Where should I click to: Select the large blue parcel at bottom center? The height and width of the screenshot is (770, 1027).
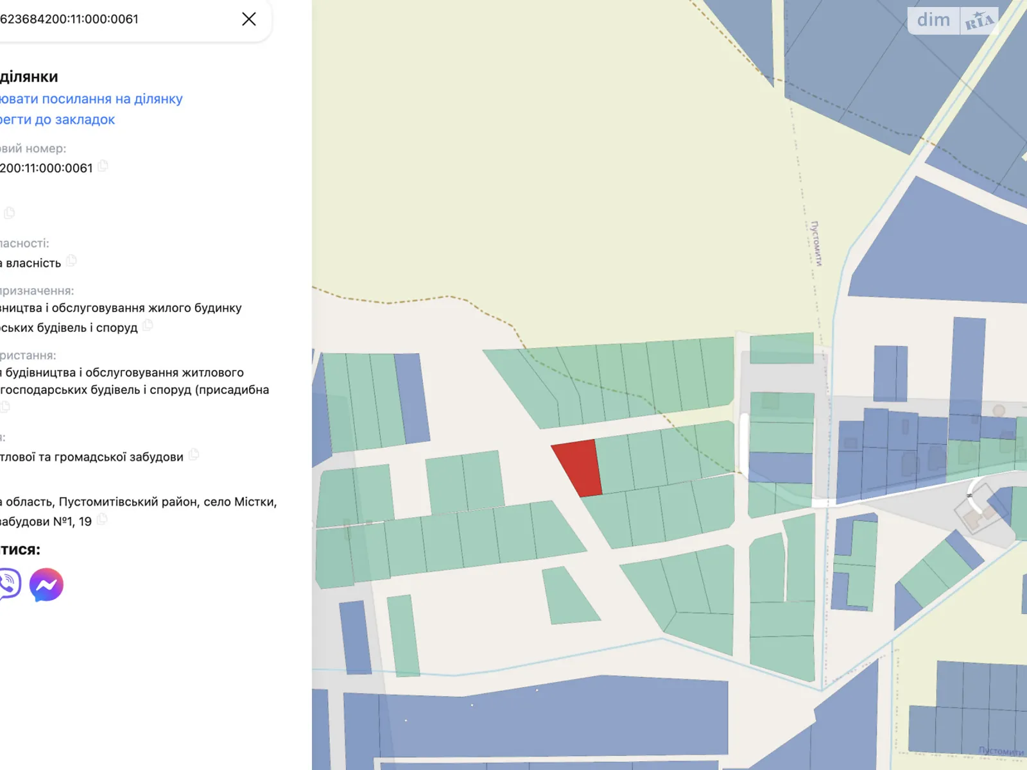pos(546,715)
